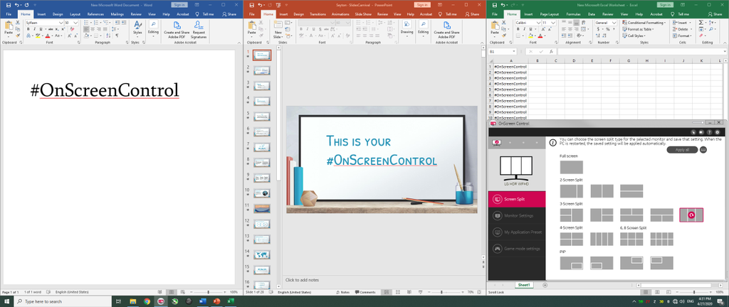Open the Transitions tab in PowerPoint
The height and width of the screenshot is (307, 729).
click(x=318, y=14)
